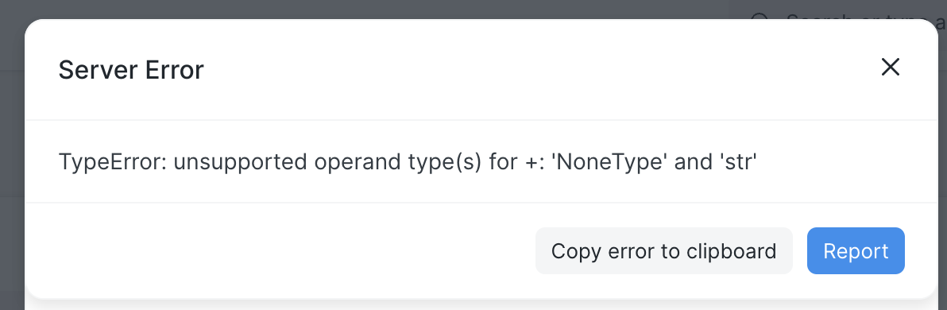Copy error to clipboard
This screenshot has width=947, height=310.
coord(663,250)
